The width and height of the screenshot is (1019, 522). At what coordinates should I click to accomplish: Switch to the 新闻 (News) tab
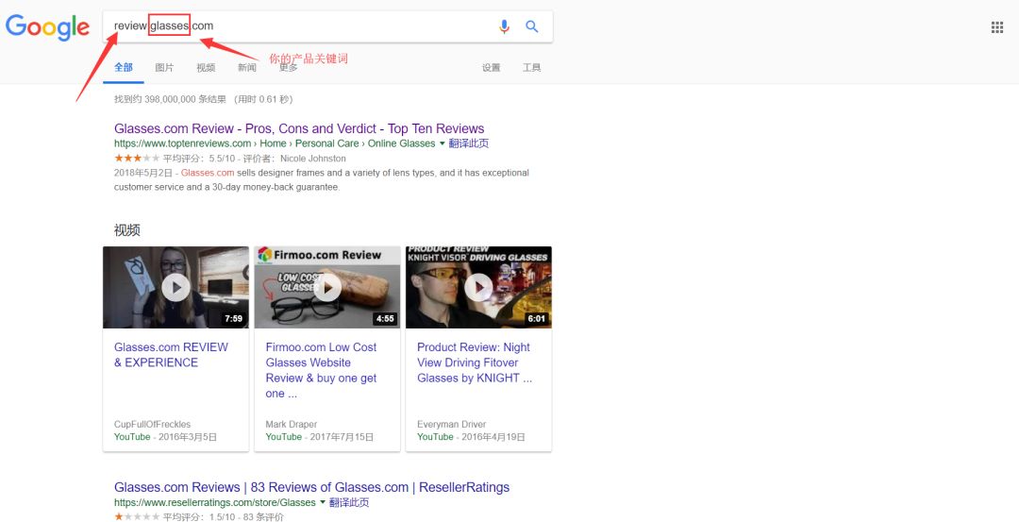point(246,68)
